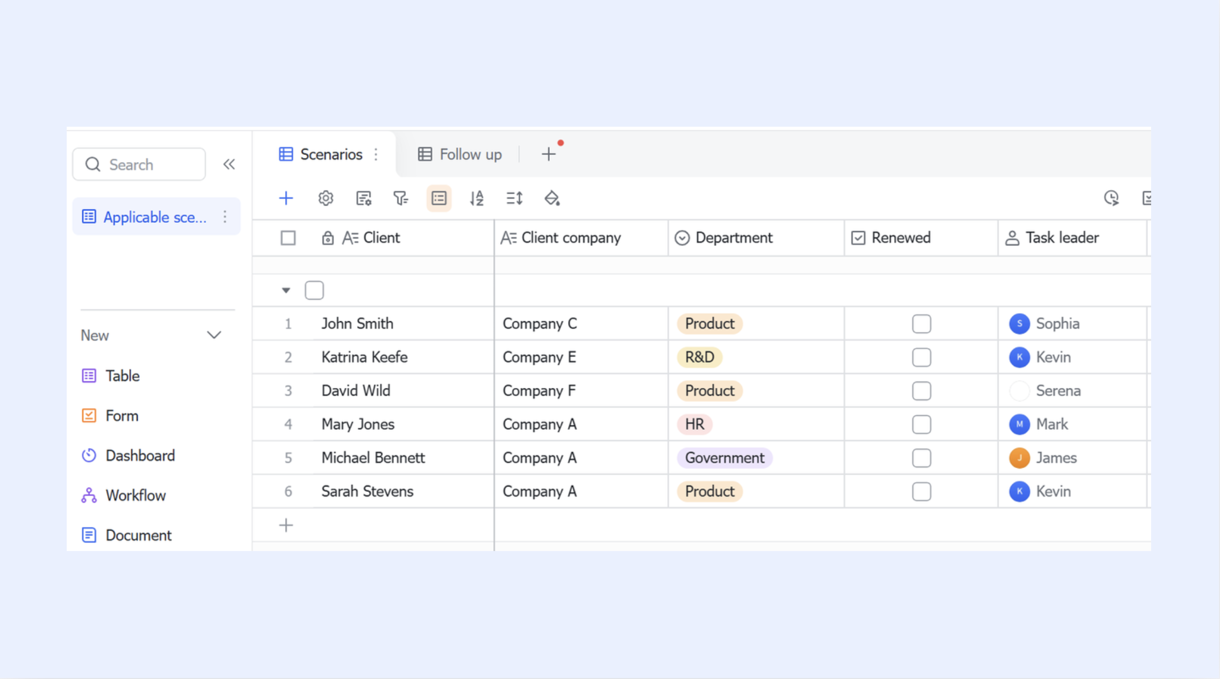Image resolution: width=1220 pixels, height=679 pixels.
Task: Toggle the highlighted group view icon
Action: 439,198
